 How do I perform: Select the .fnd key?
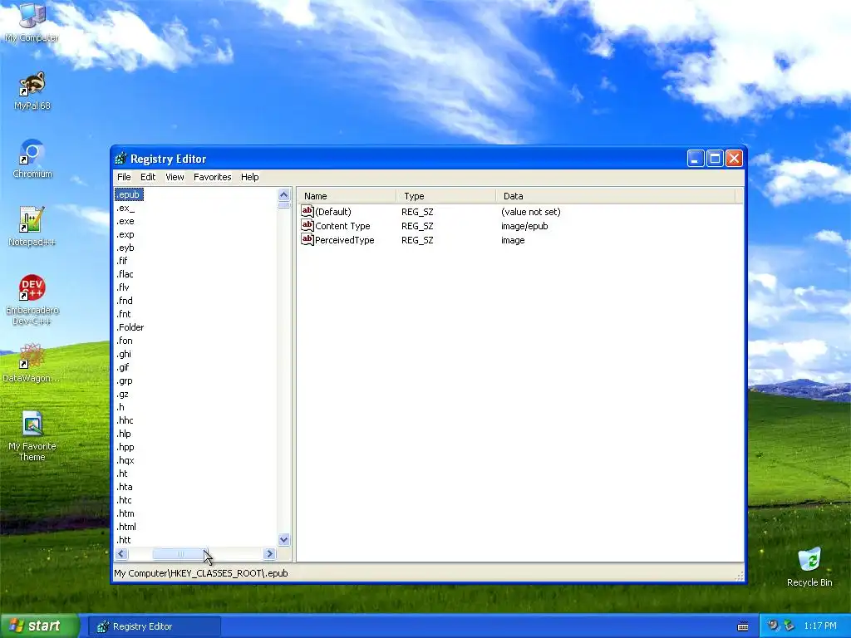pos(125,301)
